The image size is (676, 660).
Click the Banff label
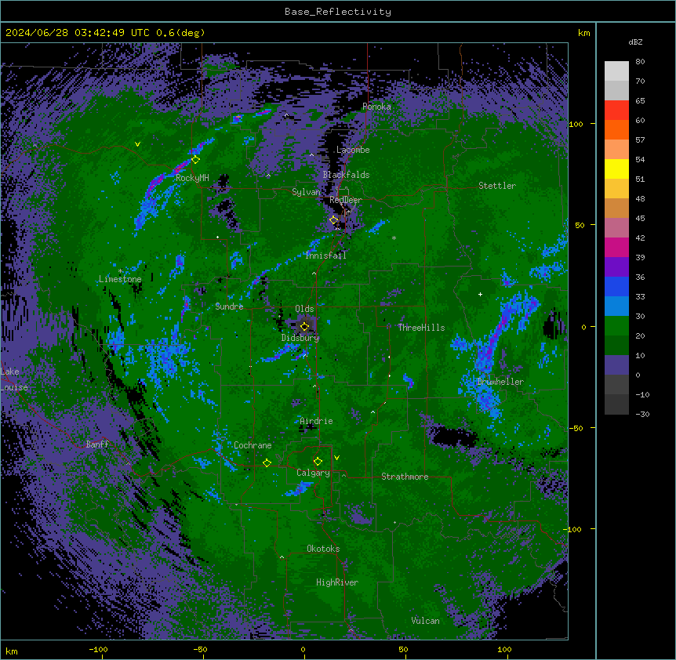(97, 444)
